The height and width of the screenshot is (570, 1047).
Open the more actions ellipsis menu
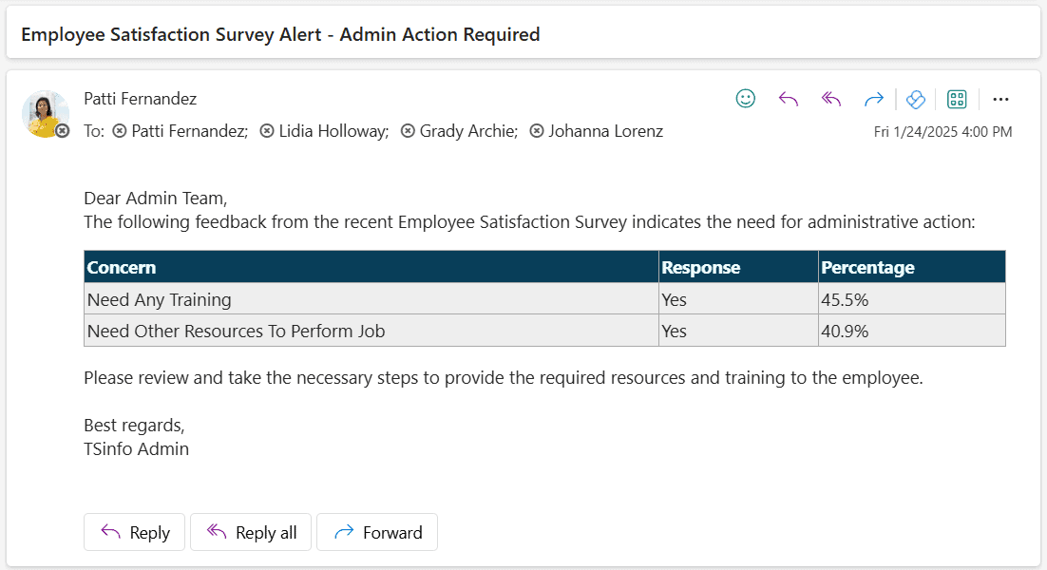pos(1000,99)
